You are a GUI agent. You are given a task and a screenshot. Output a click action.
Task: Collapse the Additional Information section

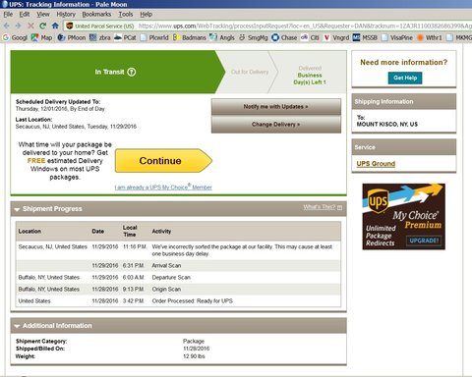17,326
